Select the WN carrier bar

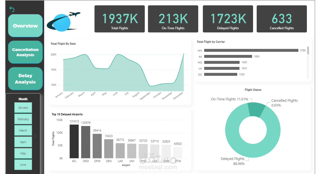[x=251, y=50]
